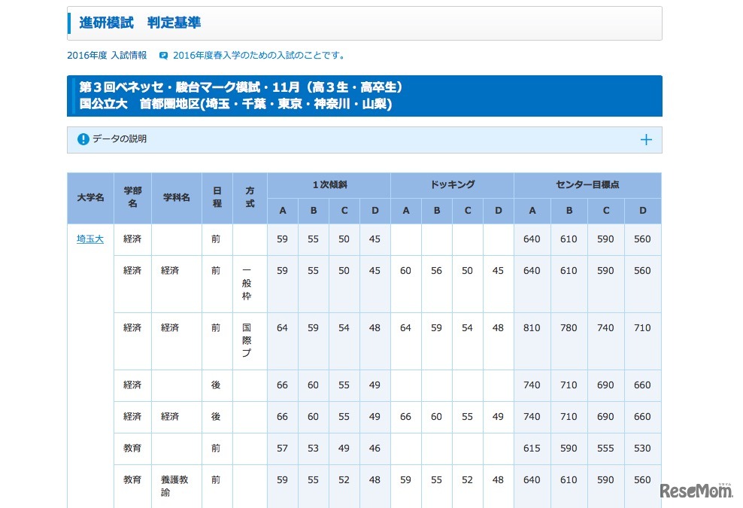Viewport: 743px width, 508px height.
Task: Open the 埼玉大 university link
Action: tap(89, 239)
